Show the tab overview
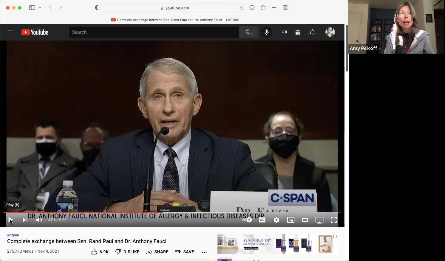This screenshot has width=445, height=261. point(285,8)
